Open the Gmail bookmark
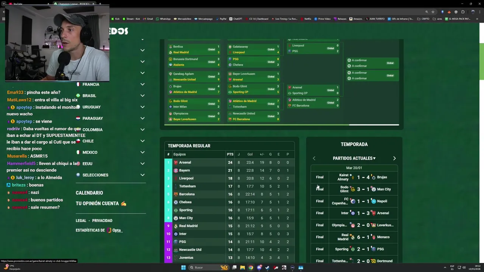Image resolution: width=484 pixels, height=272 pixels. click(x=148, y=19)
